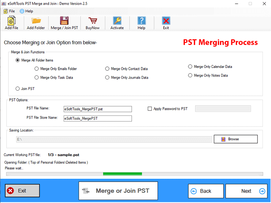
Task: Click the Opening Folder status text
Action: tap(46, 162)
